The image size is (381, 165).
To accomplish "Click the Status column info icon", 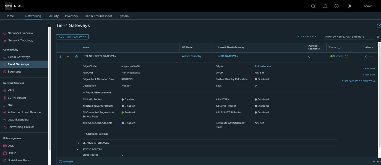I will click(339, 47).
